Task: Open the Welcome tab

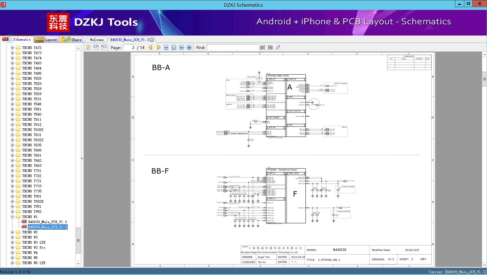Action: (x=96, y=40)
